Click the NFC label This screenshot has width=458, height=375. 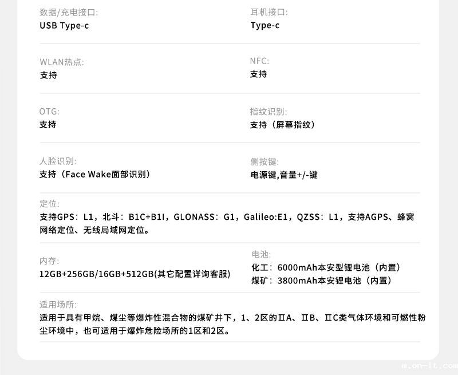(259, 61)
